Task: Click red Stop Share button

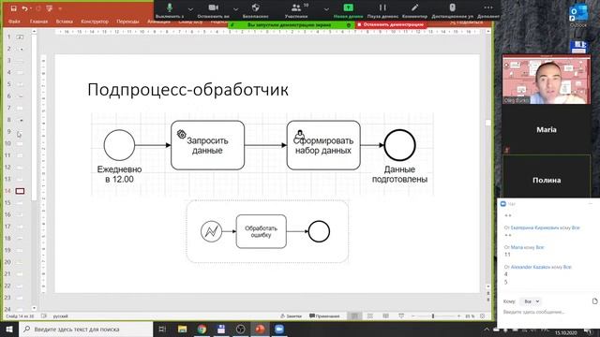Action: [x=391, y=25]
